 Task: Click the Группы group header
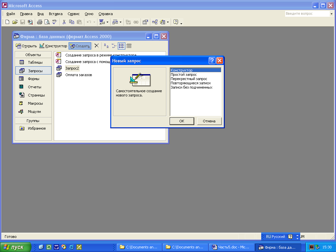[33, 121]
